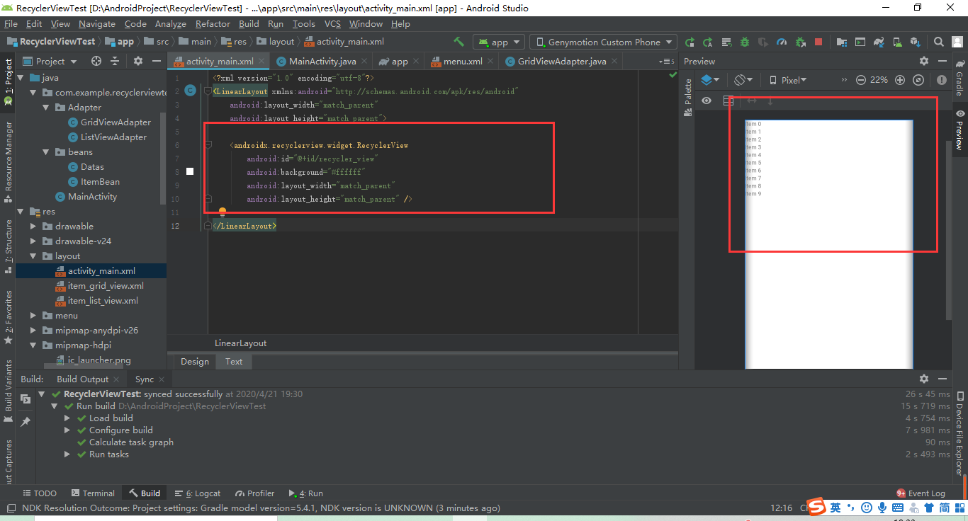This screenshot has height=521, width=968.
Task: Open the AVD Manager phone icon
Action: pos(896,42)
